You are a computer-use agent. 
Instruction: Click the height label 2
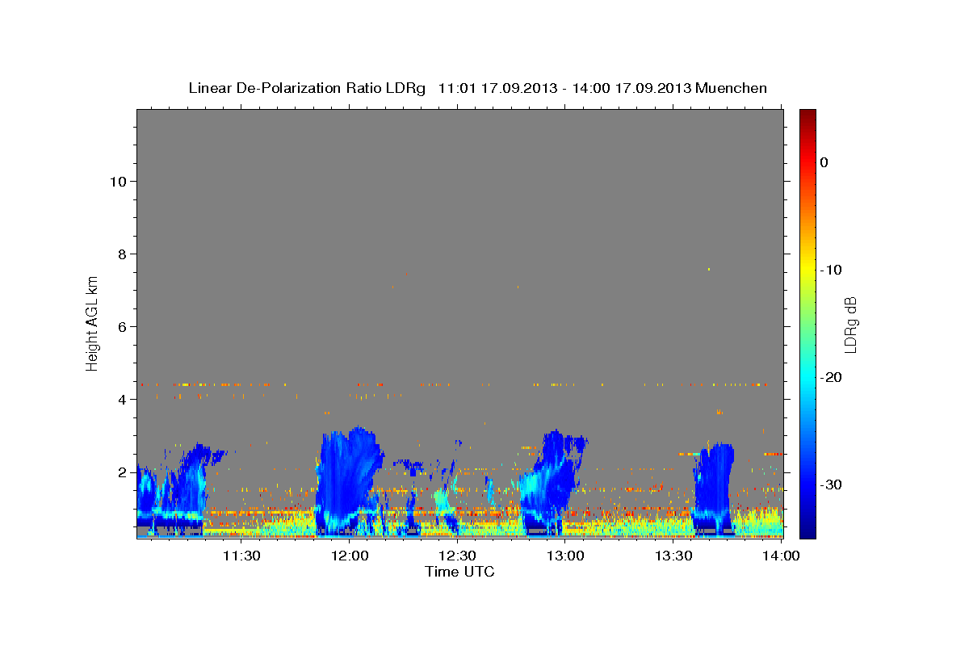(122, 472)
